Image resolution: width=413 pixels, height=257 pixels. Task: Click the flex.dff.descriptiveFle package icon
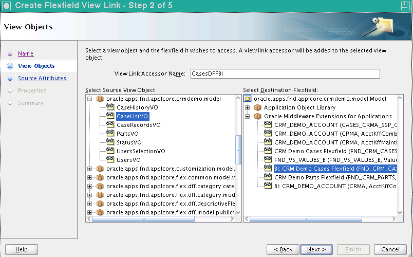pos(100,203)
